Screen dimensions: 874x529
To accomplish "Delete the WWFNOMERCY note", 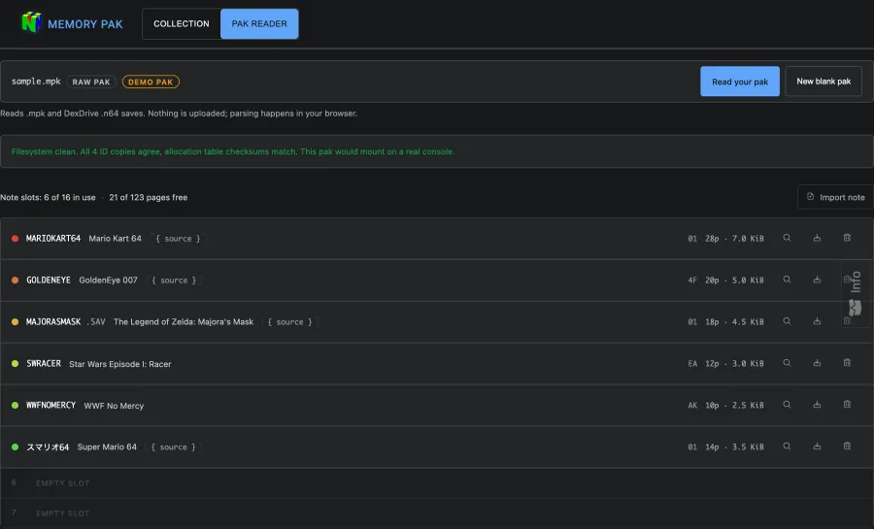I will 847,405.
